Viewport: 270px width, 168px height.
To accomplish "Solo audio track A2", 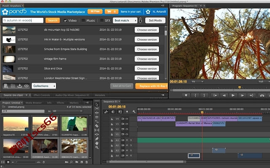I will (x=131, y=145).
